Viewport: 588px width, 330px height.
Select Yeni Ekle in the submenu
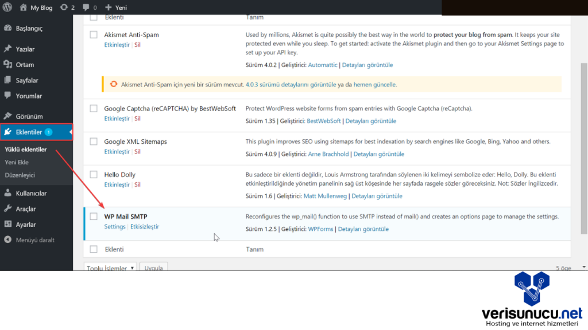[17, 163]
